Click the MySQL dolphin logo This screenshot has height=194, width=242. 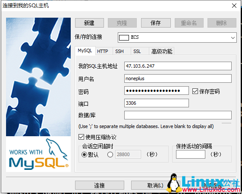[38, 154]
